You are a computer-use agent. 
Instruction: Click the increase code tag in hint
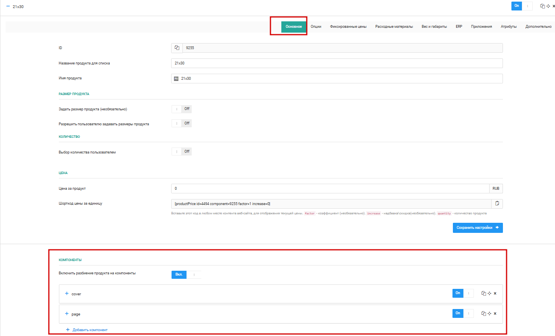[x=373, y=213]
